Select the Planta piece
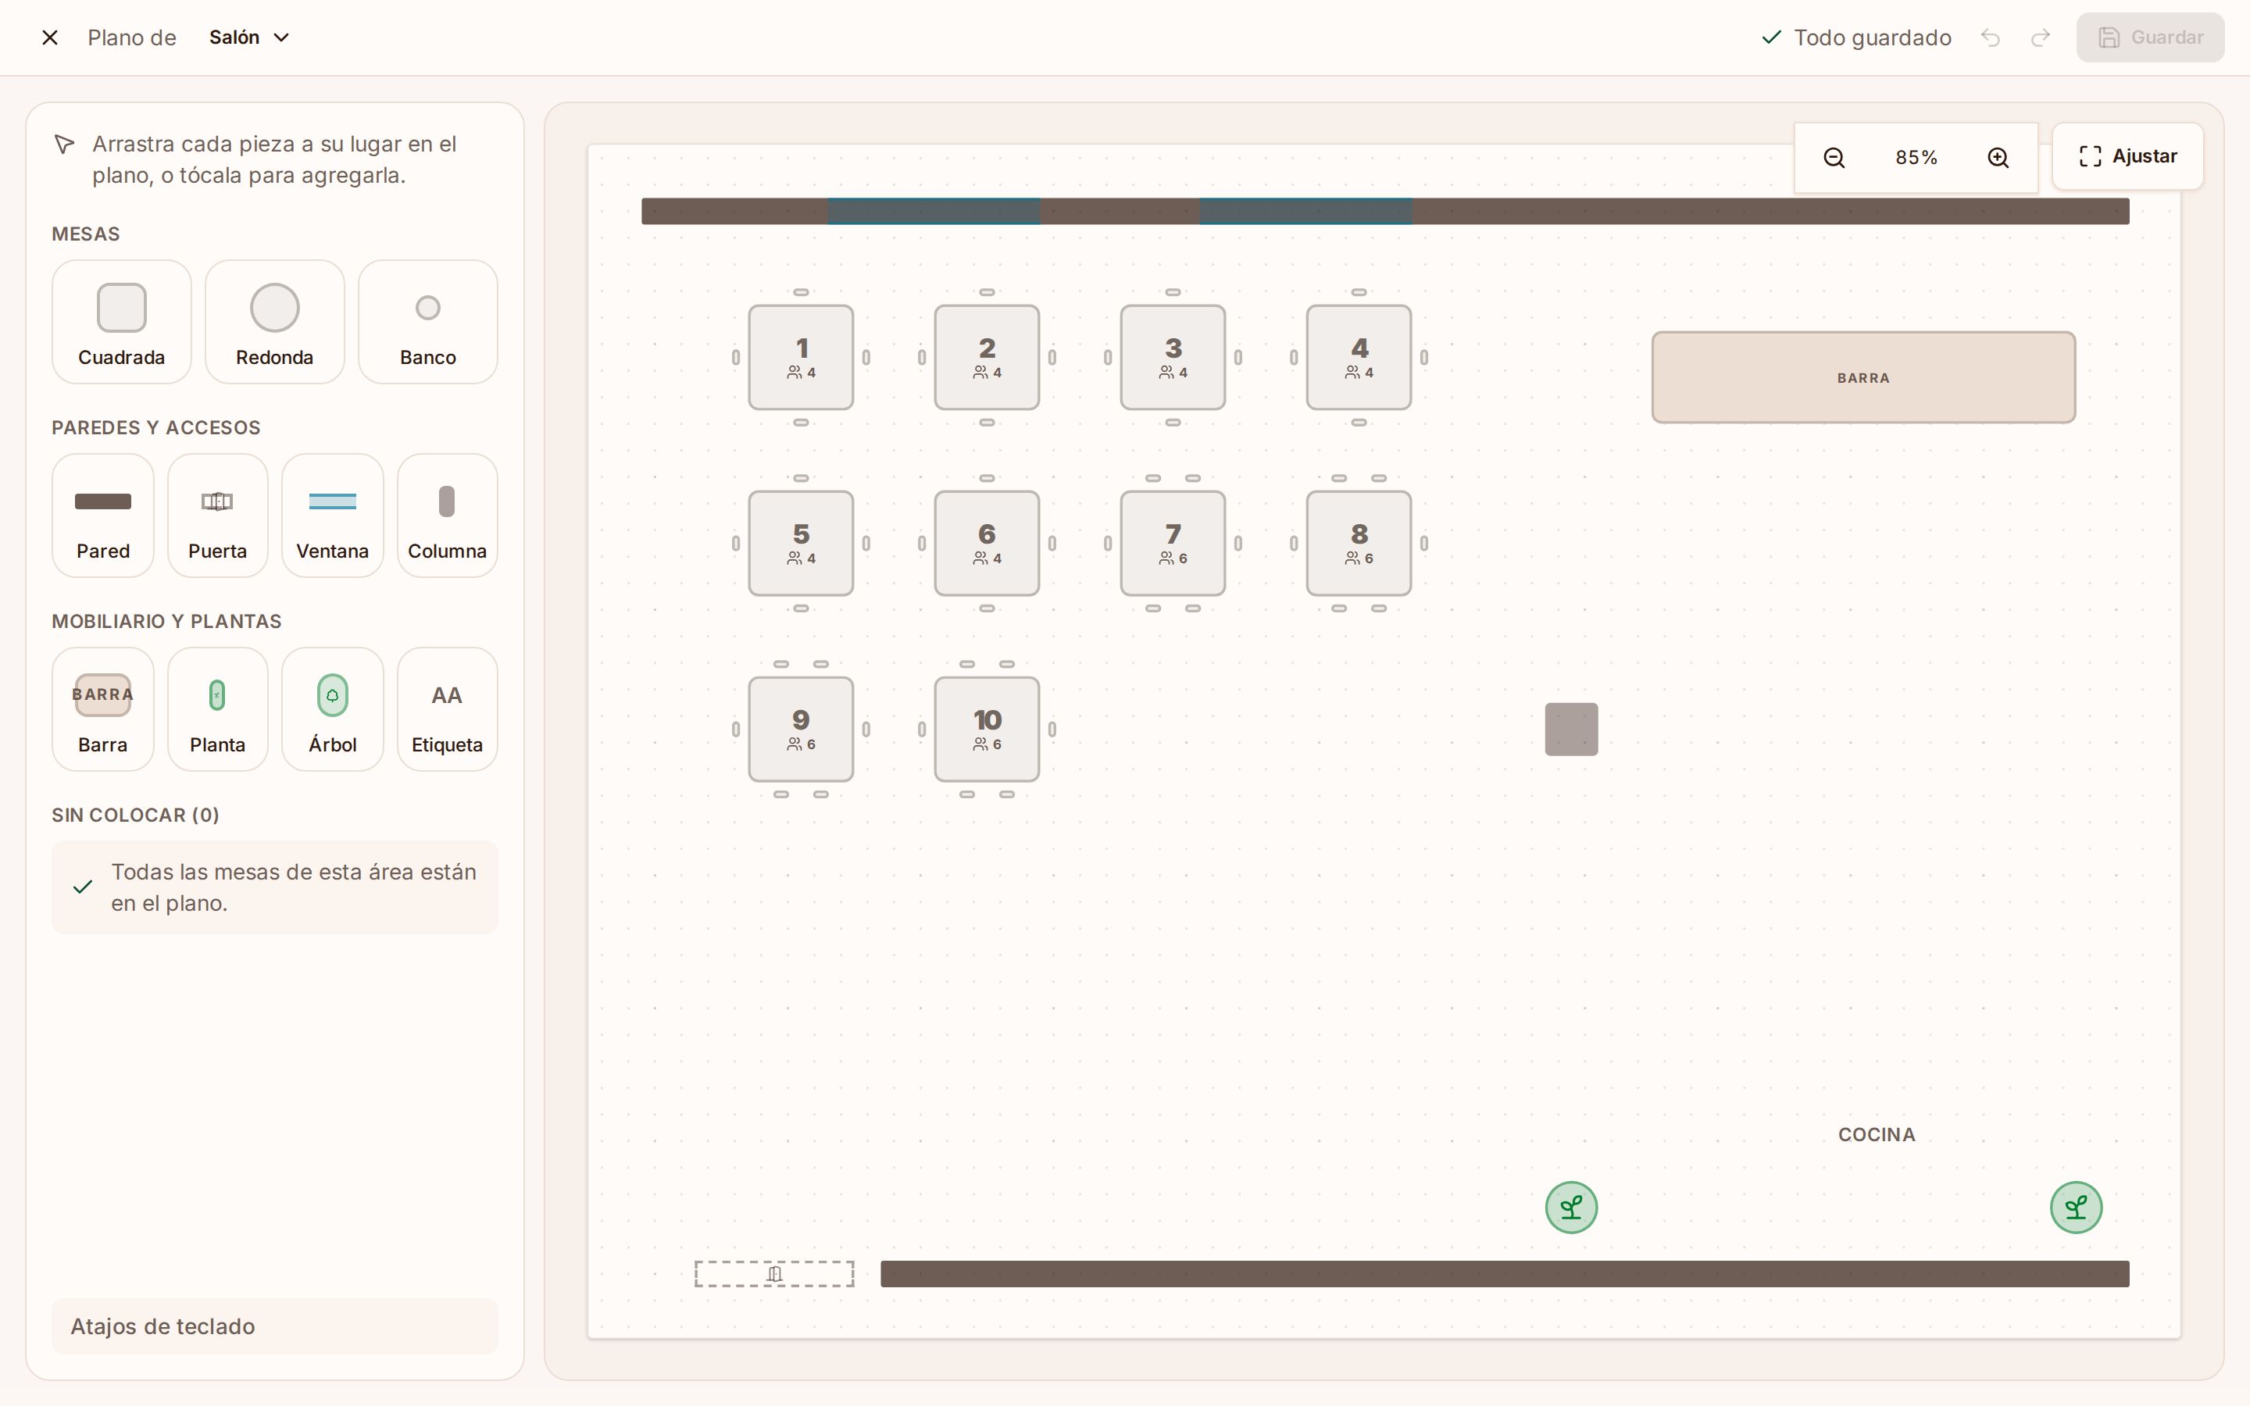This screenshot has width=2250, height=1406. 217,709
